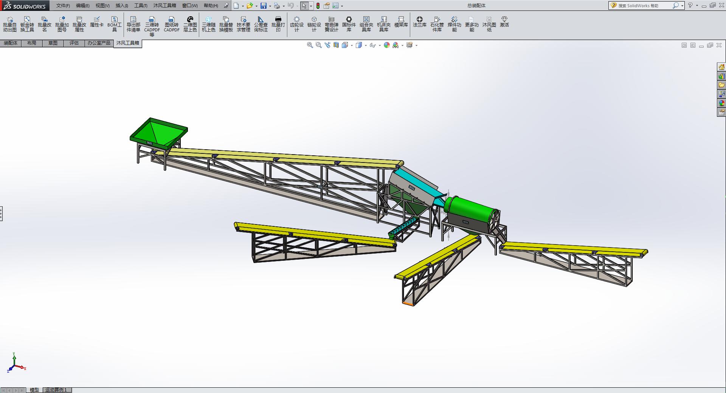Click the 搜索 SolidWorks 帮助 search field
The image size is (726, 393).
point(643,6)
